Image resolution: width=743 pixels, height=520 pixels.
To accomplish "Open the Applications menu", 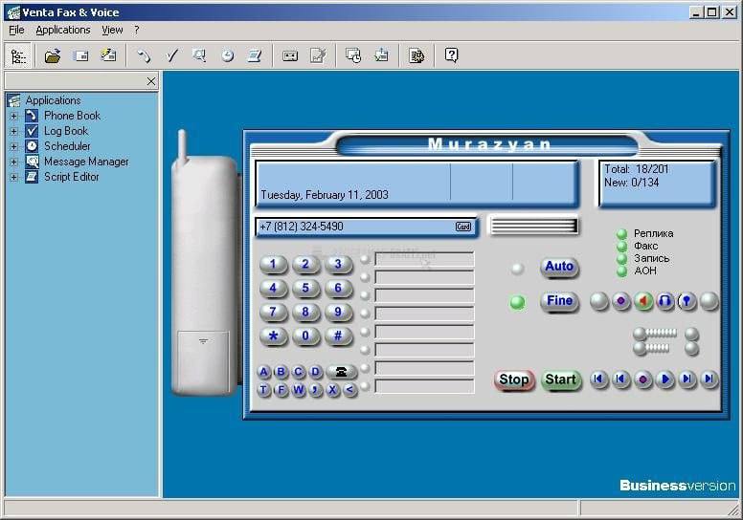I will (62, 31).
